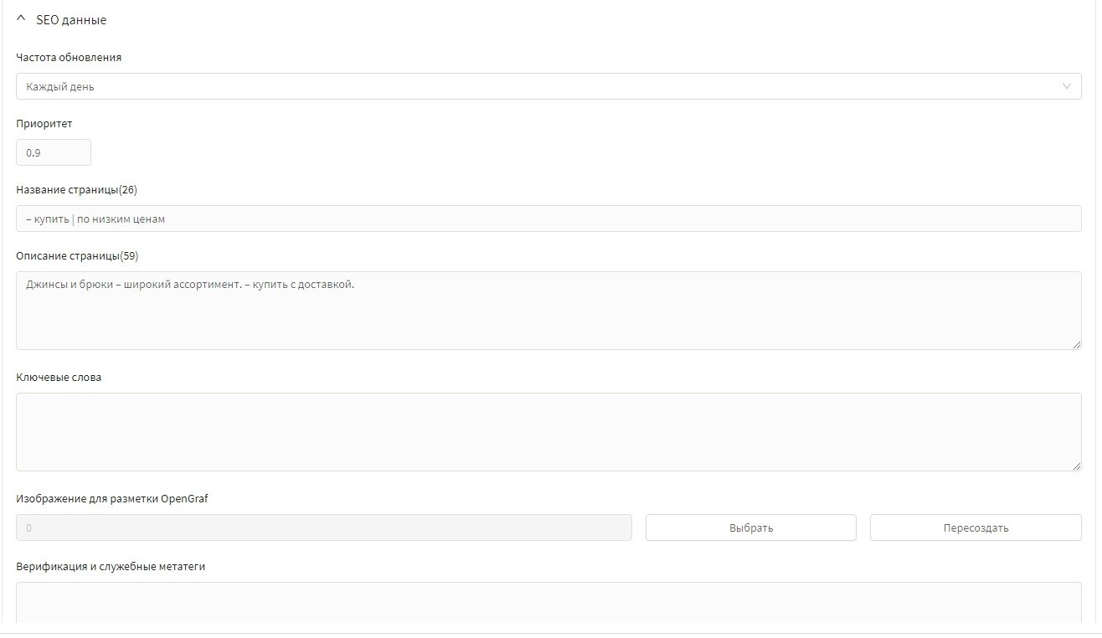Image resolution: width=1102 pixels, height=638 pixels.
Task: Focus the Верификация и служебные метатеги area
Action: click(x=548, y=602)
